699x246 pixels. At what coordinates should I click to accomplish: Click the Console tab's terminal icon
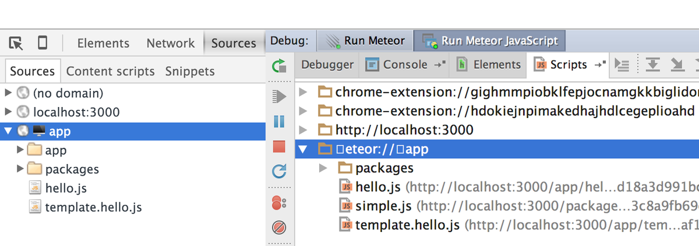[x=373, y=65]
